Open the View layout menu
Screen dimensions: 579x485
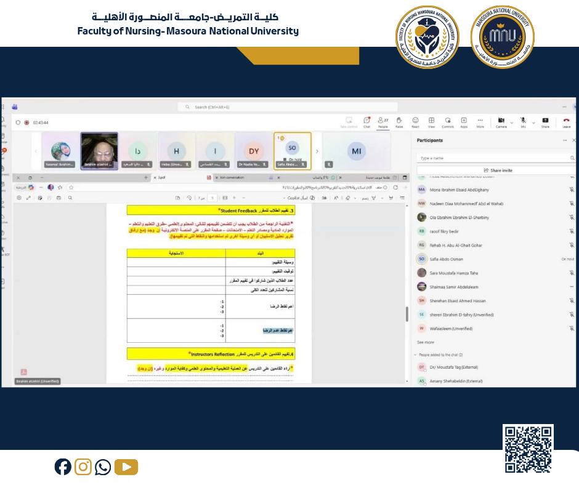point(431,121)
